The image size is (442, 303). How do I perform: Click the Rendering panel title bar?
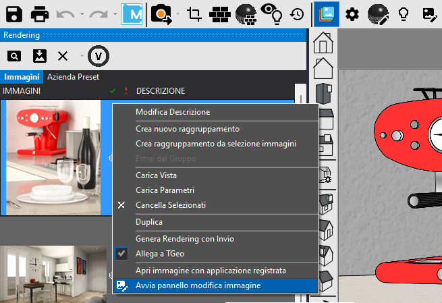pos(153,35)
